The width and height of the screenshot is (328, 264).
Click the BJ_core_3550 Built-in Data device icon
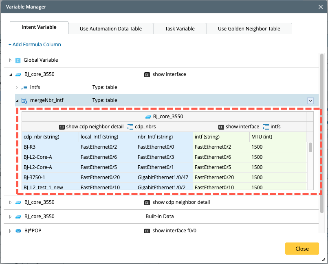18,216
